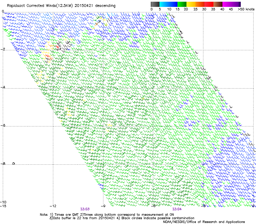Click the '-8' latitude axis label
256x224 pixels.
click(x=3, y=163)
